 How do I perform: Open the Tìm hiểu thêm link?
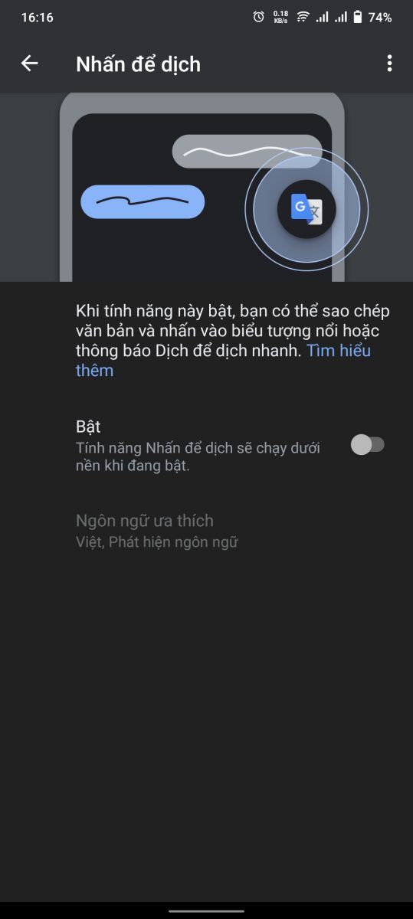point(223,361)
